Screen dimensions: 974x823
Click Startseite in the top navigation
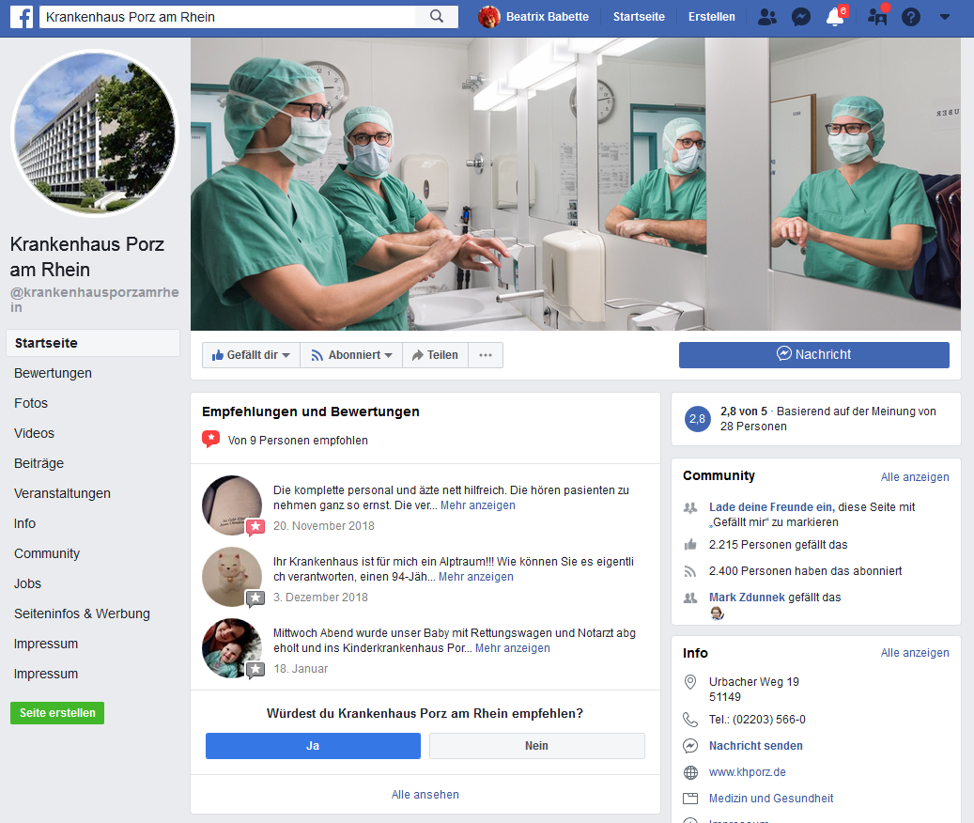tap(639, 17)
